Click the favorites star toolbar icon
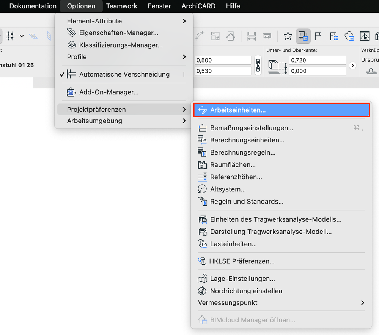This screenshot has width=379, height=335. (288, 36)
